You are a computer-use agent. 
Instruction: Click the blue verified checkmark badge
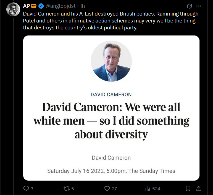pyautogui.click(x=41, y=6)
